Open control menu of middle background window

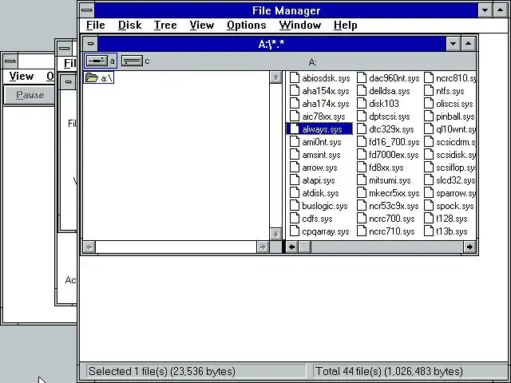point(64,49)
